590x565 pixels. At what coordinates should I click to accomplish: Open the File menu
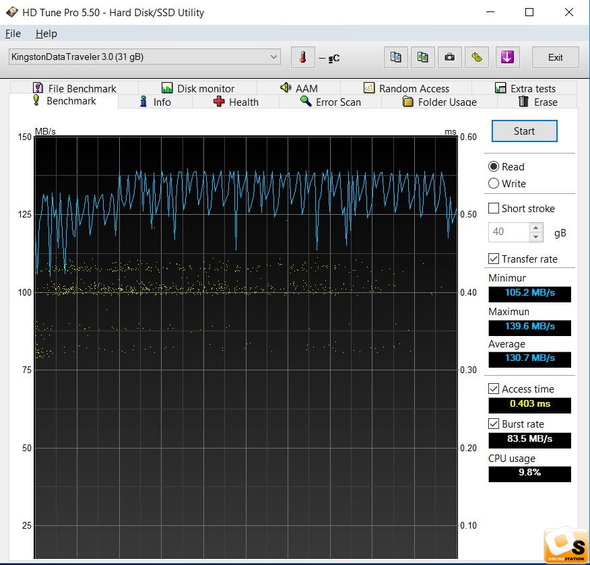(13, 34)
